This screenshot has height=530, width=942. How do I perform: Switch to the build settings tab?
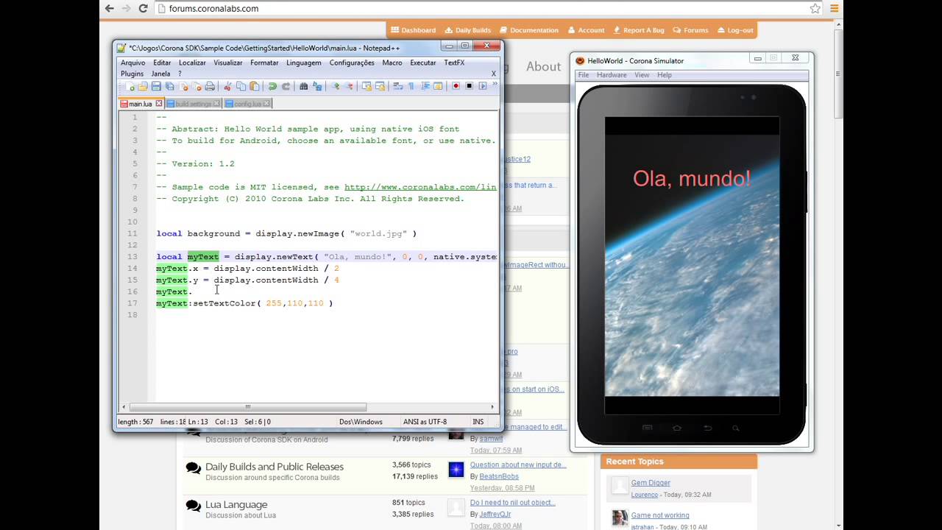(x=194, y=104)
